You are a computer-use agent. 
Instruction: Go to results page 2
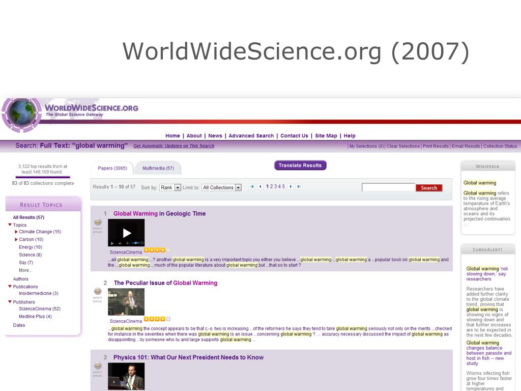click(271, 186)
